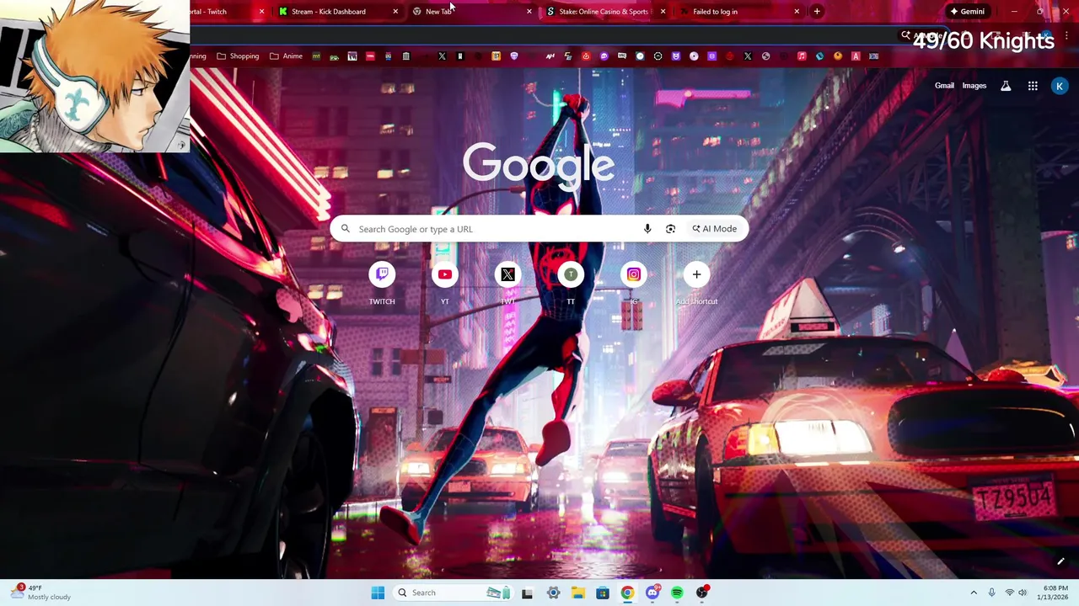Open AI Mode in the search box
This screenshot has width=1079, height=606.
pos(715,229)
